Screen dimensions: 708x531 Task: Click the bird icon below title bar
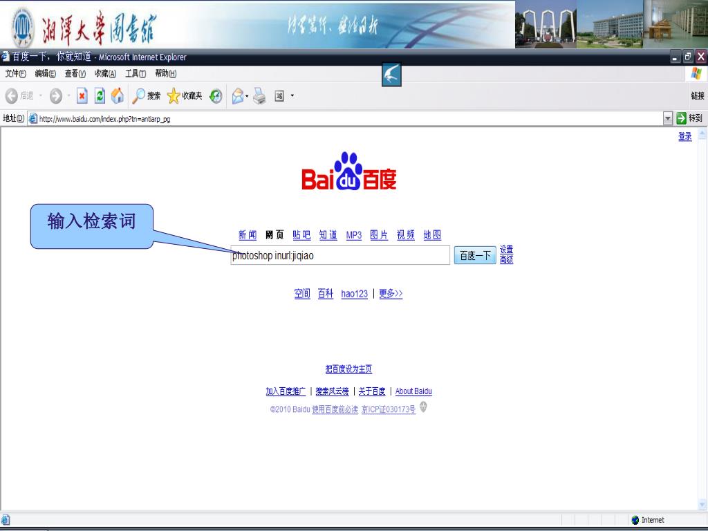pos(391,75)
